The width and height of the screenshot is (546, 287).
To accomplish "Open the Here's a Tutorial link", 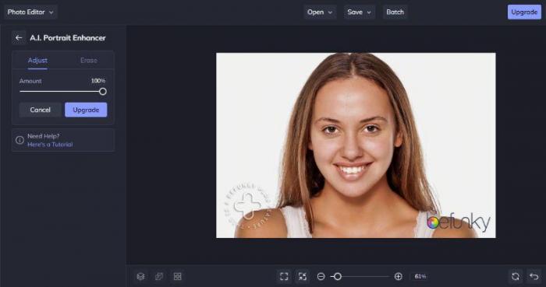I will (50, 145).
